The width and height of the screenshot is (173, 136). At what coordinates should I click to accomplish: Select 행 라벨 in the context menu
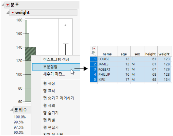(49, 120)
